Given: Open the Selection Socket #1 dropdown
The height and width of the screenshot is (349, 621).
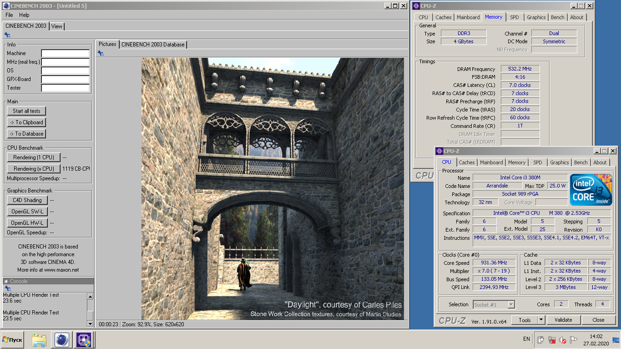Looking at the screenshot, I should pyautogui.click(x=494, y=304).
